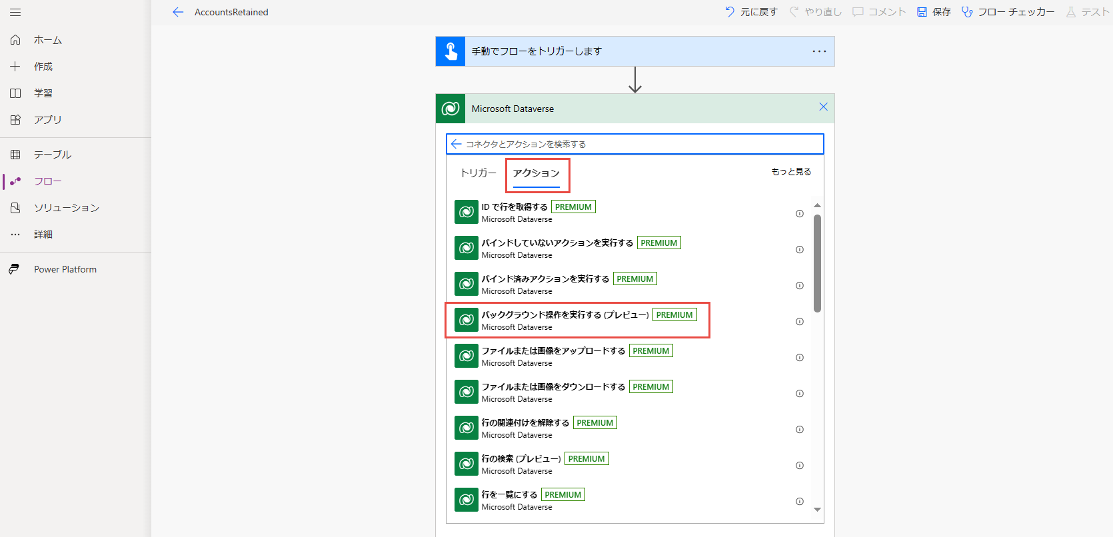Screen dimensions: 1113x537
Task: Click the AccountsRetained flow title
Action: click(x=231, y=12)
